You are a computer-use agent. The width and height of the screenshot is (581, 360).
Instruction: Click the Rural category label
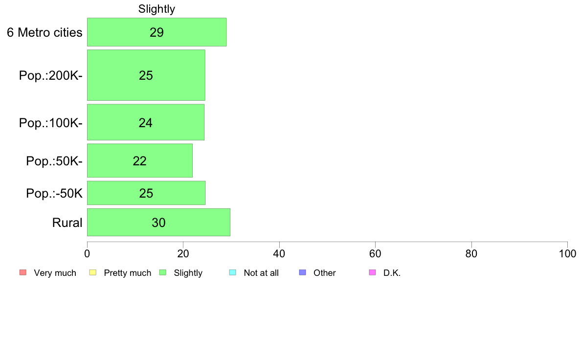click(x=67, y=223)
